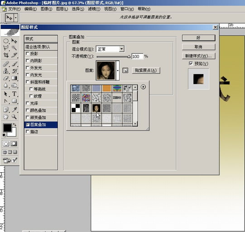Image resolution: width=245 pixels, height=232 pixels.
Task: Click 新建样式 new style button
Action: (x=199, y=56)
